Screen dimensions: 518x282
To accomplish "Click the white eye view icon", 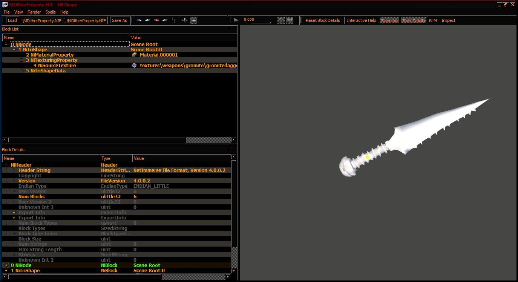I will [x=165, y=20].
